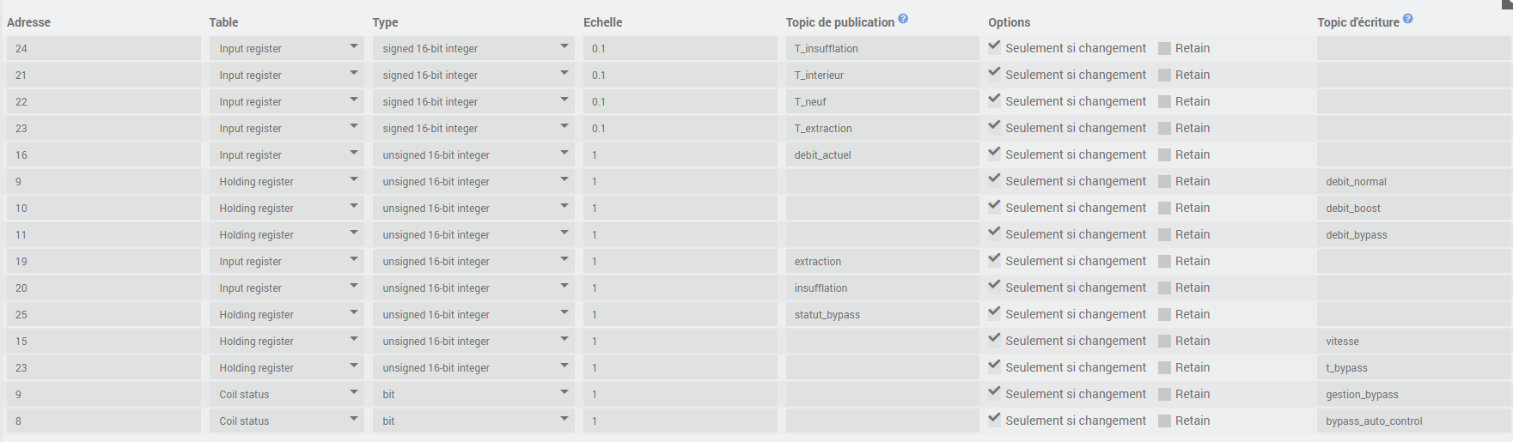Tick Retain checkbox in the vitesse row

click(1164, 342)
